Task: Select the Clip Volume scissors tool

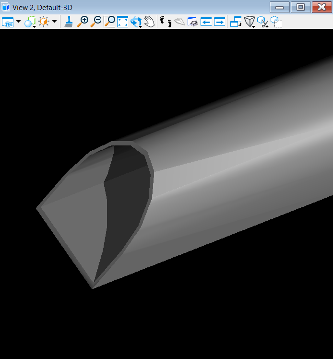Action: [262, 22]
